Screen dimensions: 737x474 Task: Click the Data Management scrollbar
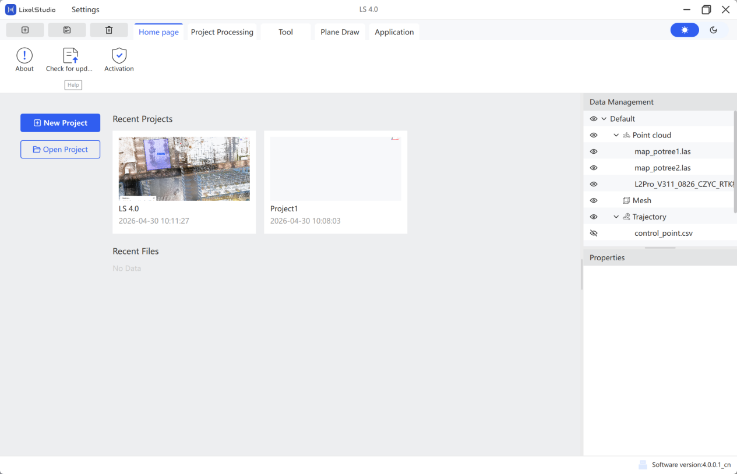(x=735, y=161)
